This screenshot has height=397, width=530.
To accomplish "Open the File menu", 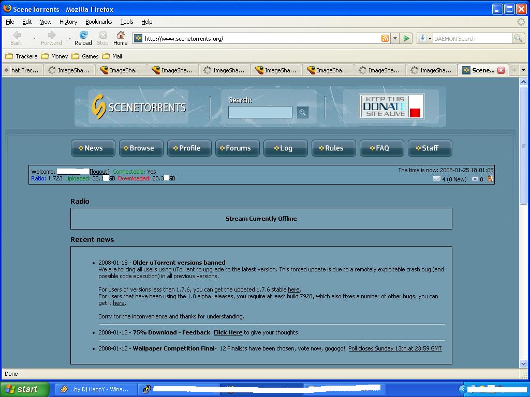I will [x=10, y=22].
